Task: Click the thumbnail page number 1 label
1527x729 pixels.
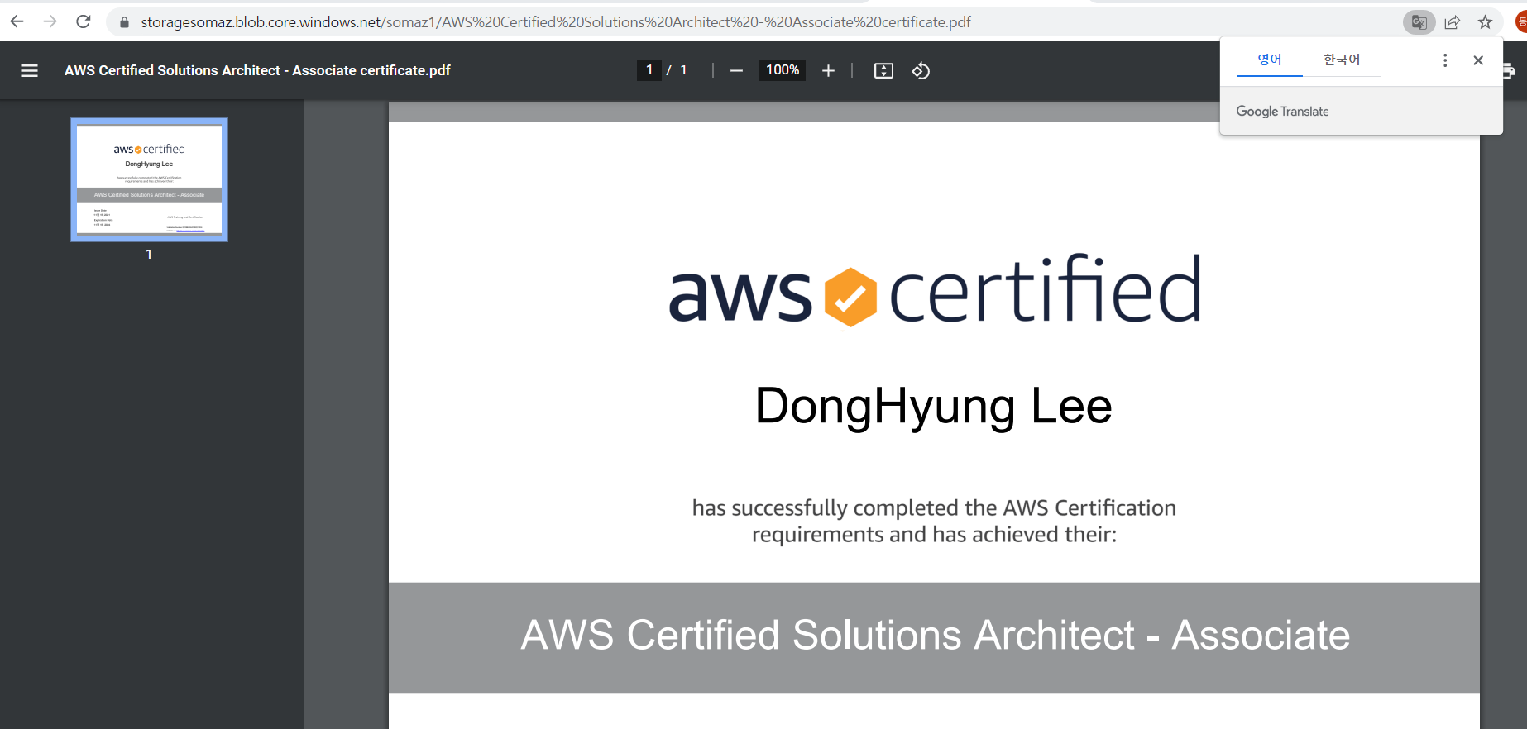Action: pyautogui.click(x=149, y=255)
